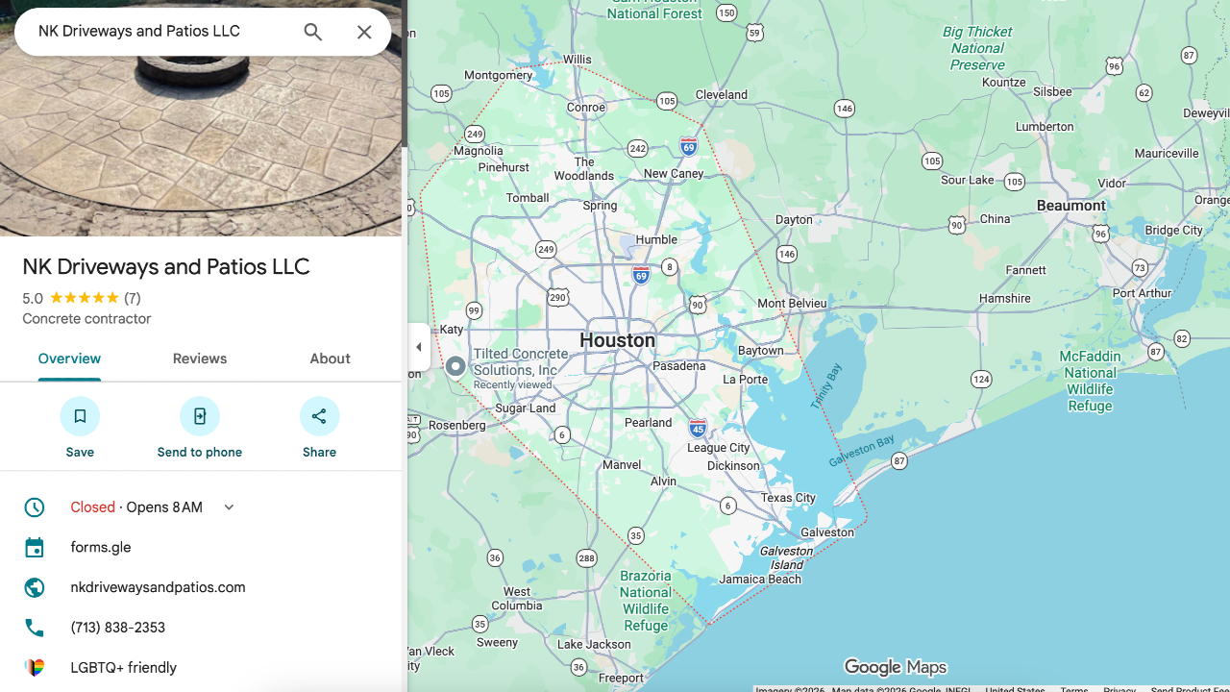The height and width of the screenshot is (692, 1230).
Task: Click the search magnifier icon
Action: click(313, 32)
